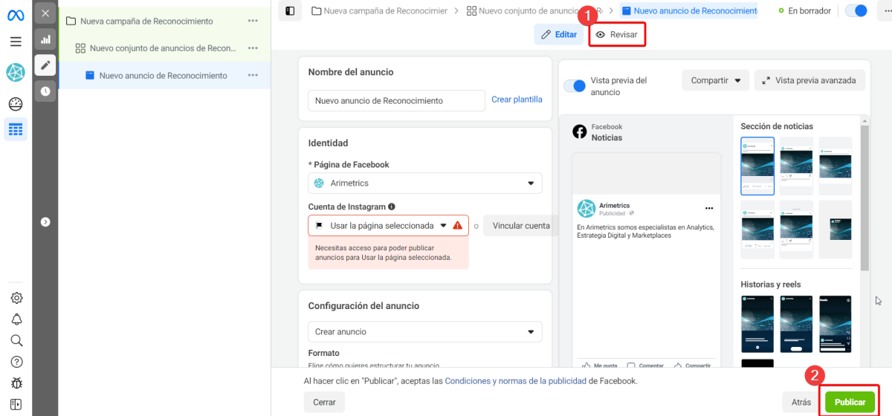Open the Compartir dropdown
Viewport: 892px width, 416px height.
[x=715, y=80]
